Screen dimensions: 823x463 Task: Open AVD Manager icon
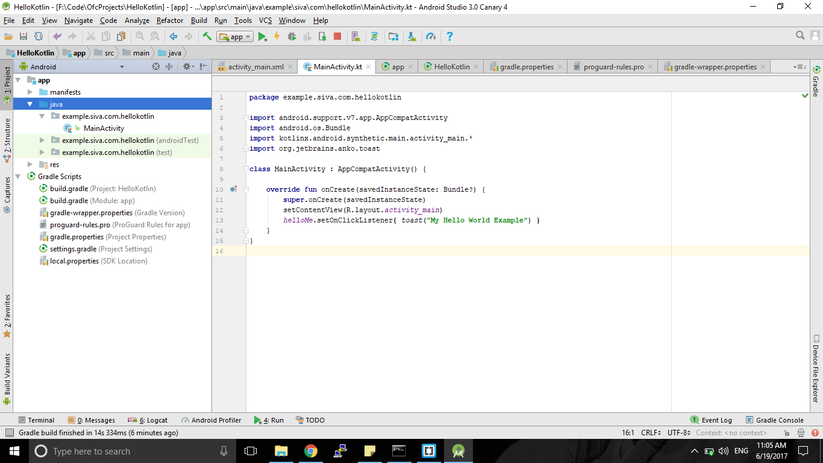point(355,36)
